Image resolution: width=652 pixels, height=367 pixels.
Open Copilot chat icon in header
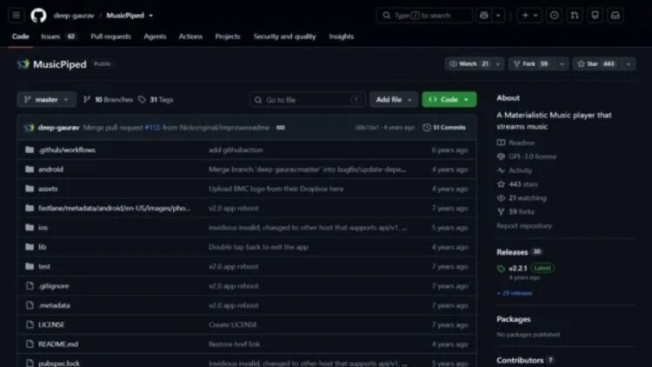coord(483,16)
